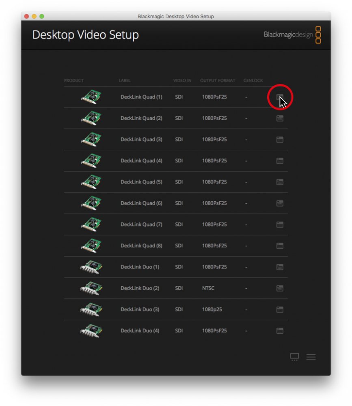The height and width of the screenshot is (406, 352).
Task: Select the DeckLink Quad (5) card thumbnail
Action: point(91,182)
